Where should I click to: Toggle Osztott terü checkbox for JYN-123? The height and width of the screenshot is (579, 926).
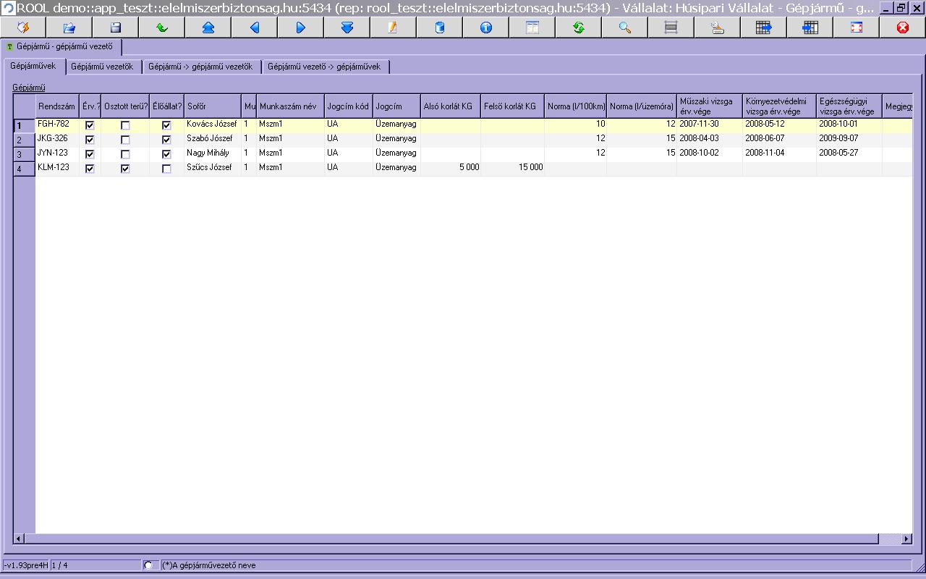(125, 154)
